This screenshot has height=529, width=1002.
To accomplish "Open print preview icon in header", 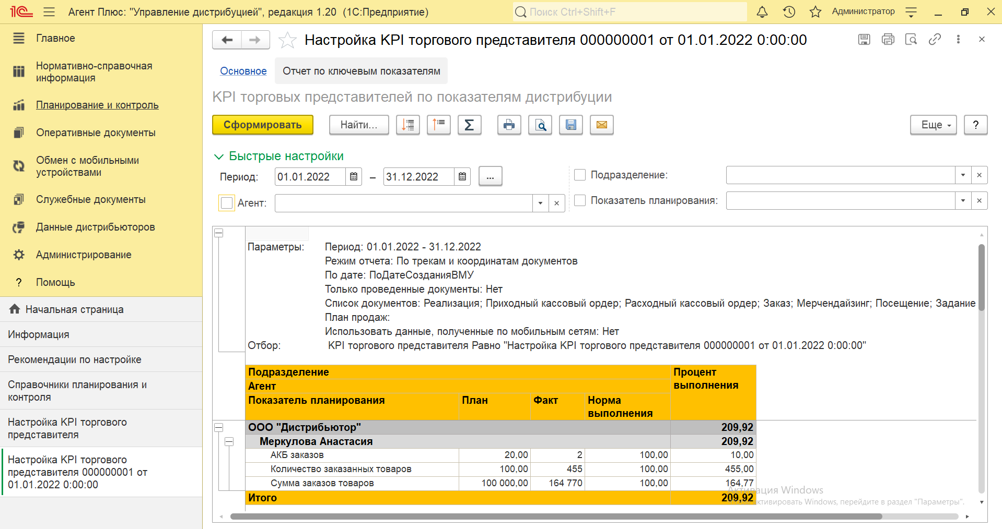I will click(911, 39).
